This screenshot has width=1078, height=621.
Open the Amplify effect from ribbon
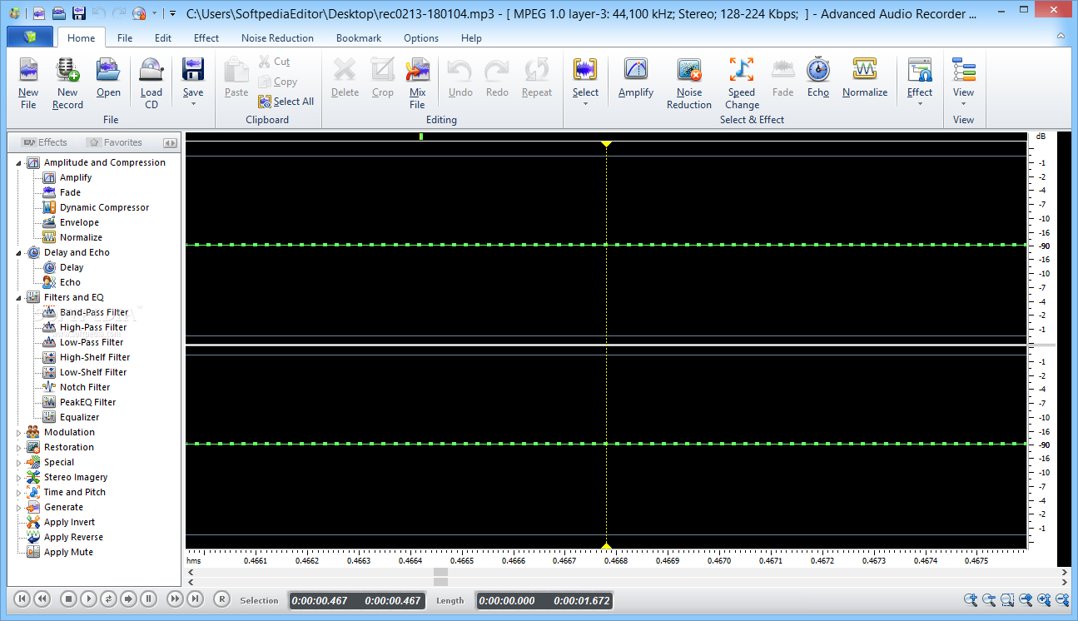click(636, 70)
